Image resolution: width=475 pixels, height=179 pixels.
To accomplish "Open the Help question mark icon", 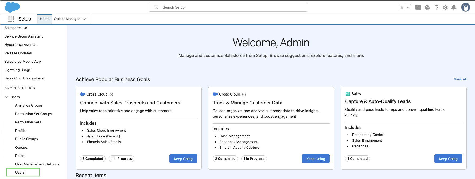I will [437, 7].
